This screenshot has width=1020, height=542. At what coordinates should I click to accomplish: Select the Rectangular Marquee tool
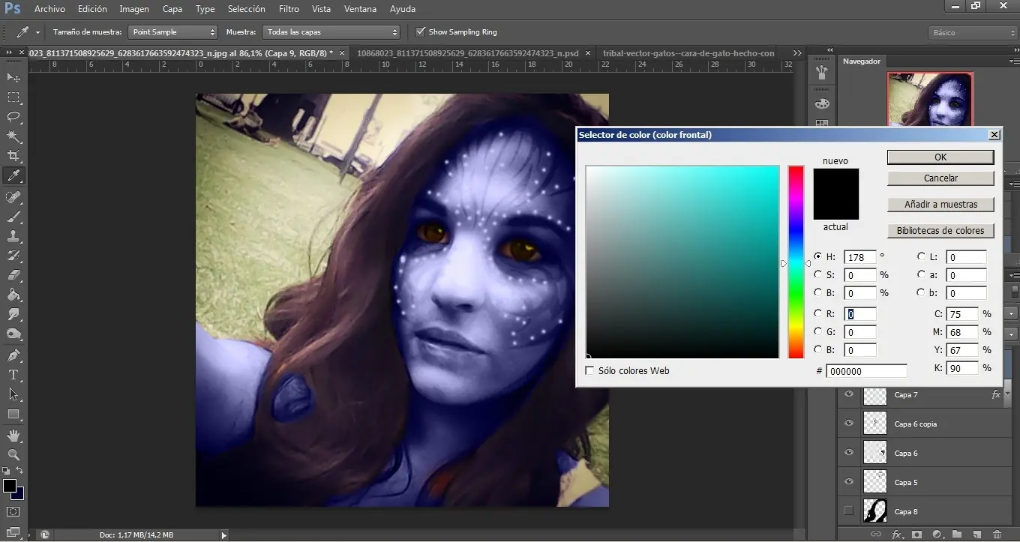pyautogui.click(x=13, y=97)
